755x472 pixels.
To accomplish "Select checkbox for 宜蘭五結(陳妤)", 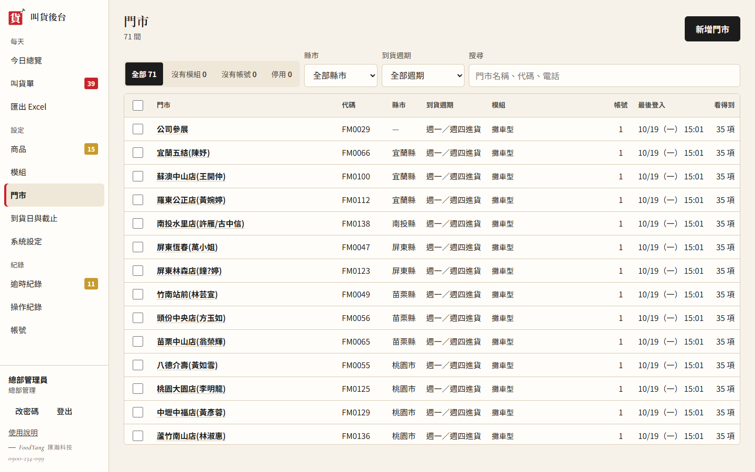I will [x=138, y=153].
